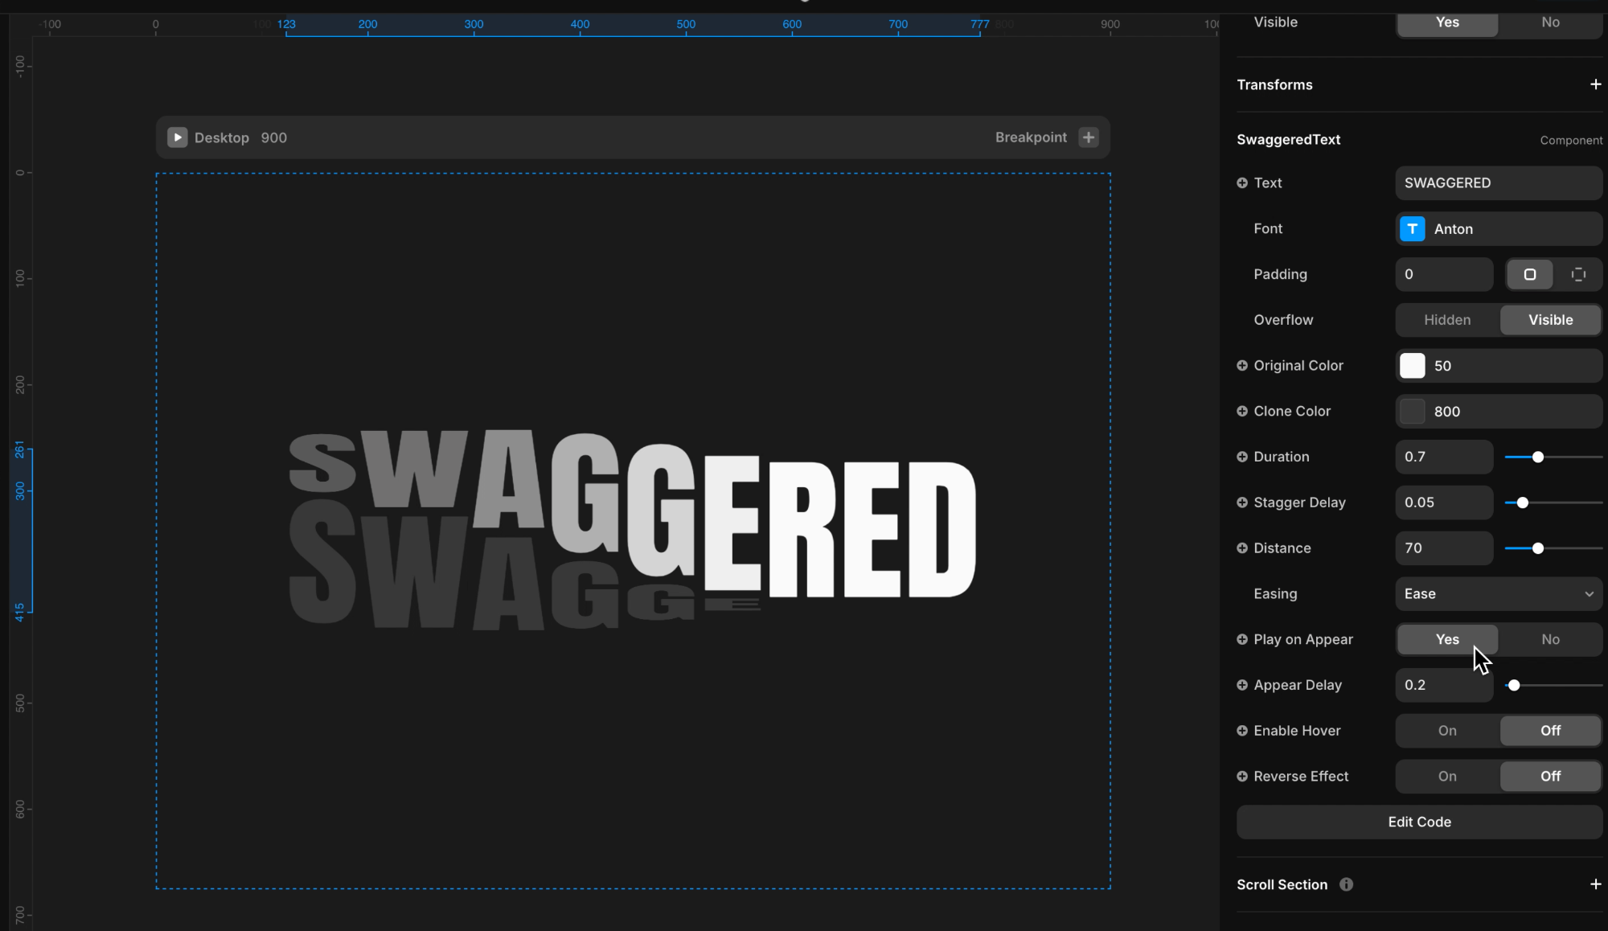Play the Desktop breakpoint preview
This screenshot has height=931, width=1608.
point(177,137)
